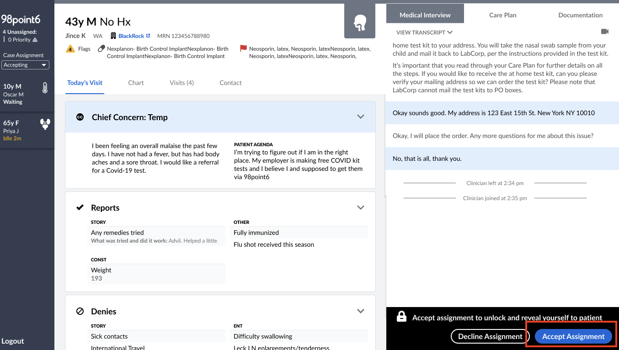Select Oscar M waiting patient card
Image resolution: width=619 pixels, height=350 pixels.
pos(27,94)
